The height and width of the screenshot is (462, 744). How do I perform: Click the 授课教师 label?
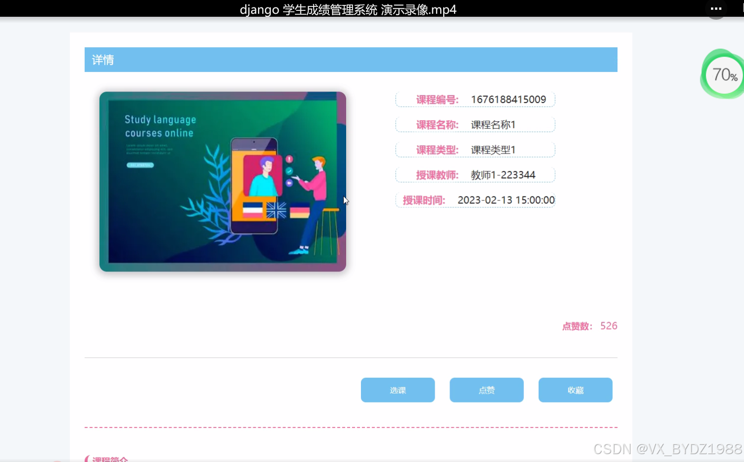437,175
